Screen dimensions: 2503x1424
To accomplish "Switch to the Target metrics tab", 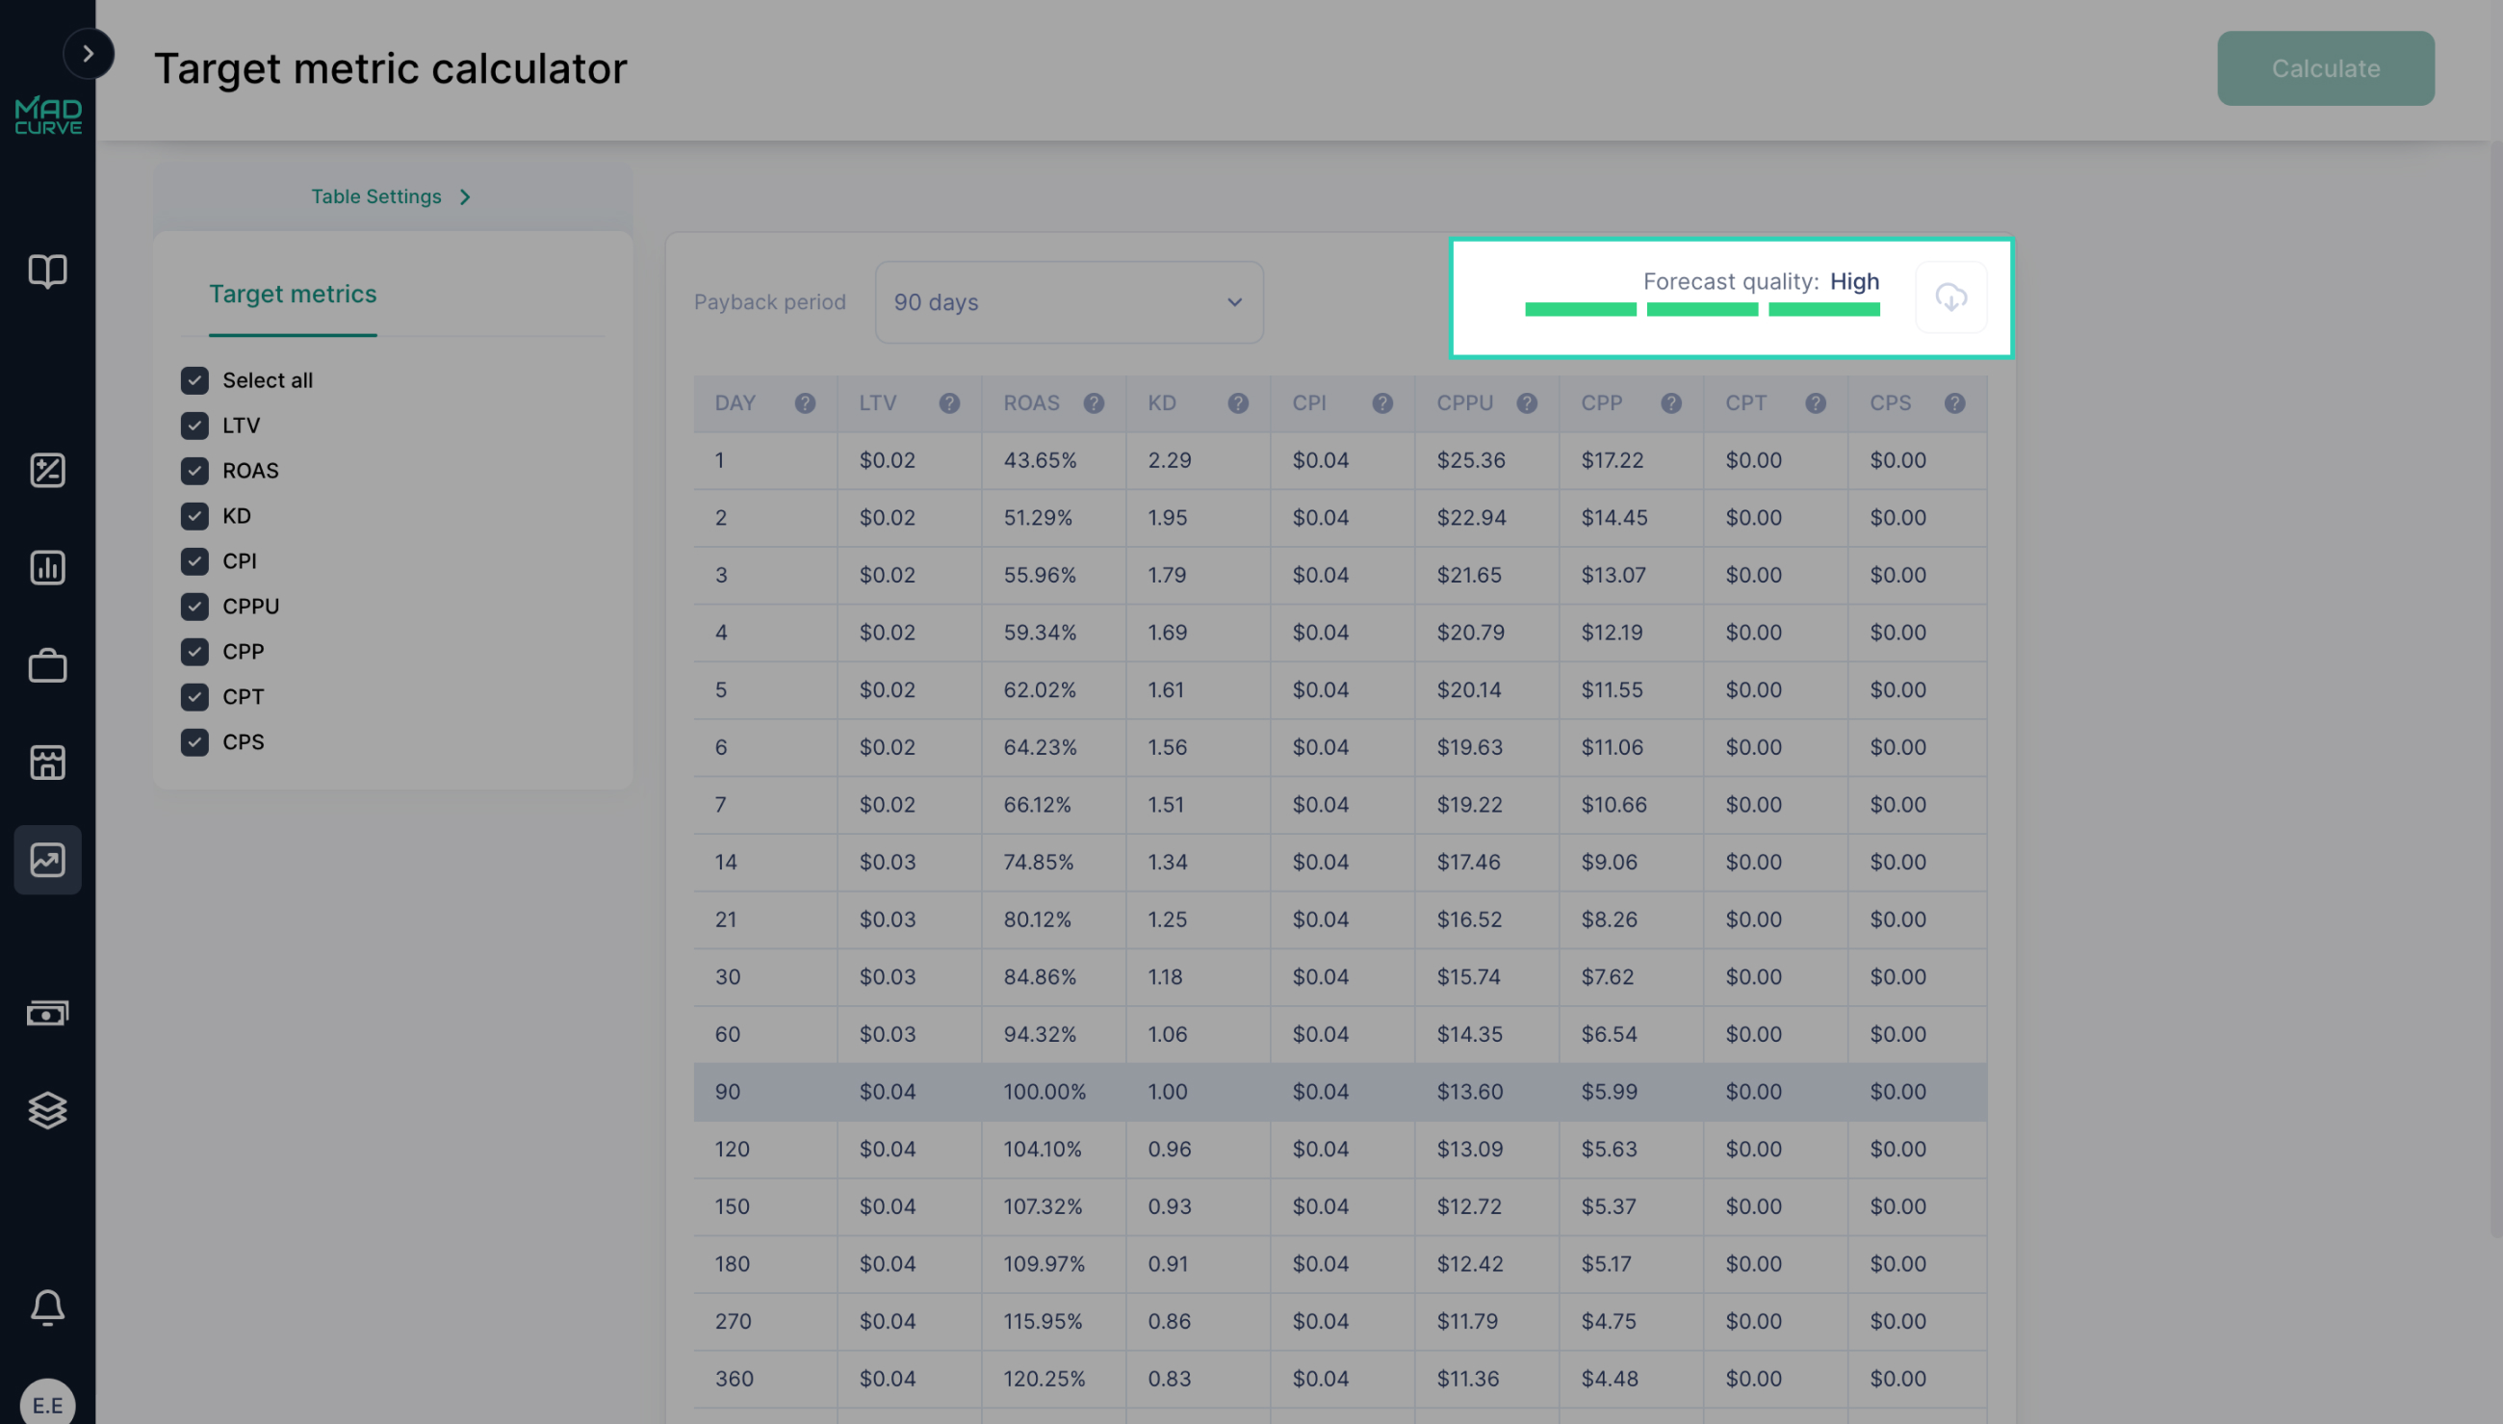I will (294, 294).
